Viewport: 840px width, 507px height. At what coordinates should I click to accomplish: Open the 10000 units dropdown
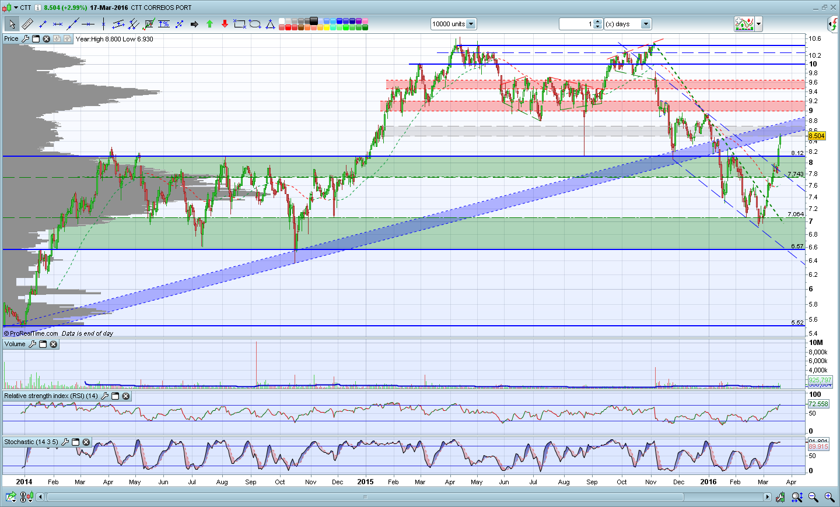[x=471, y=24]
